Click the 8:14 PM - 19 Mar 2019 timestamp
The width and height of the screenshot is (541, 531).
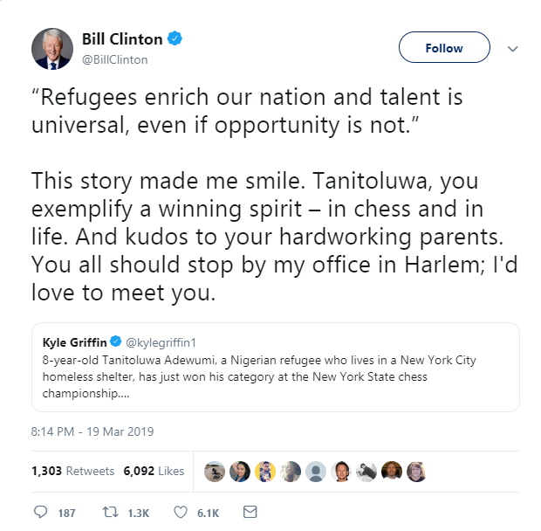point(92,431)
